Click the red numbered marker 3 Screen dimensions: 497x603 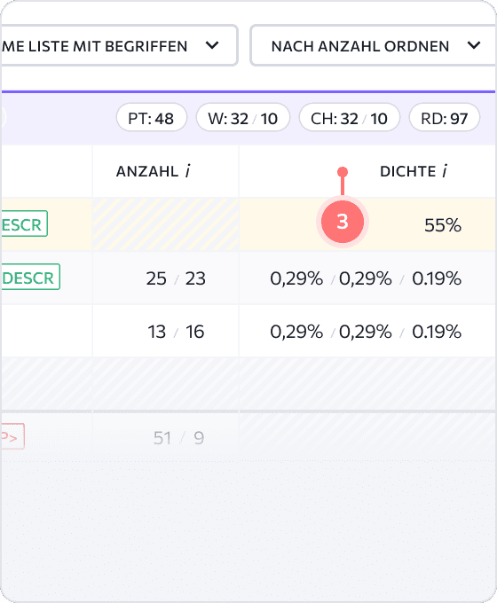pyautogui.click(x=343, y=222)
